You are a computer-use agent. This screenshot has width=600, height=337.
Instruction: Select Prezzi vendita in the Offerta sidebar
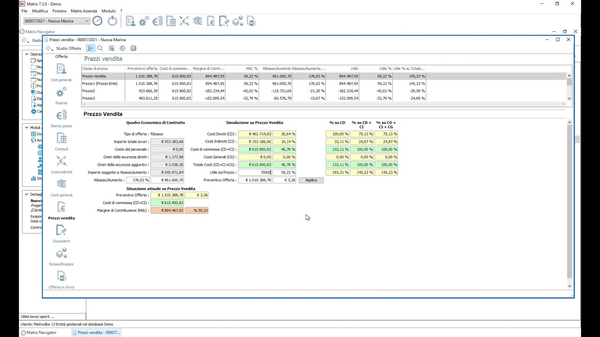coord(61,211)
